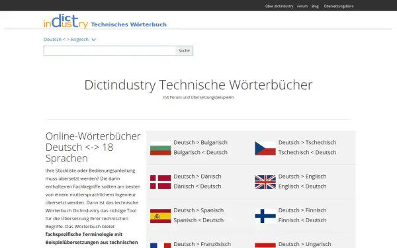
Task: Click the Spanish flag icon
Action: pyautogui.click(x=161, y=216)
